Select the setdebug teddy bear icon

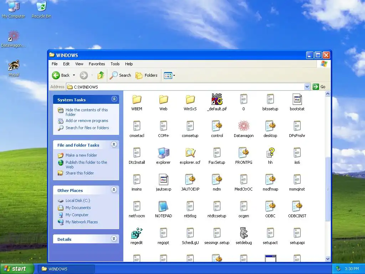point(244,233)
